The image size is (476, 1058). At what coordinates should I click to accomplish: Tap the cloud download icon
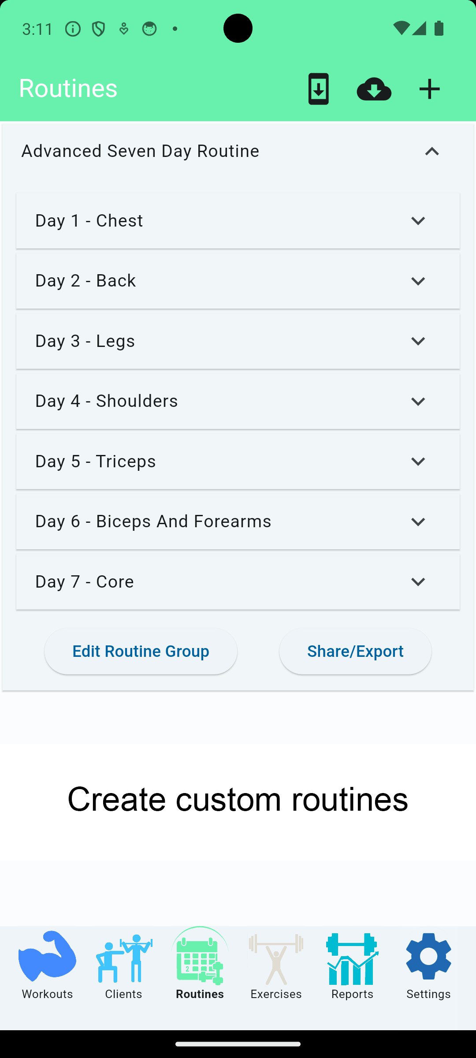pos(374,89)
